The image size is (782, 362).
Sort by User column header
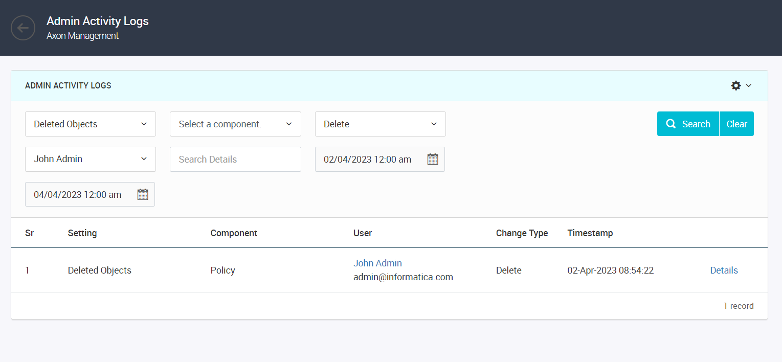pos(363,233)
